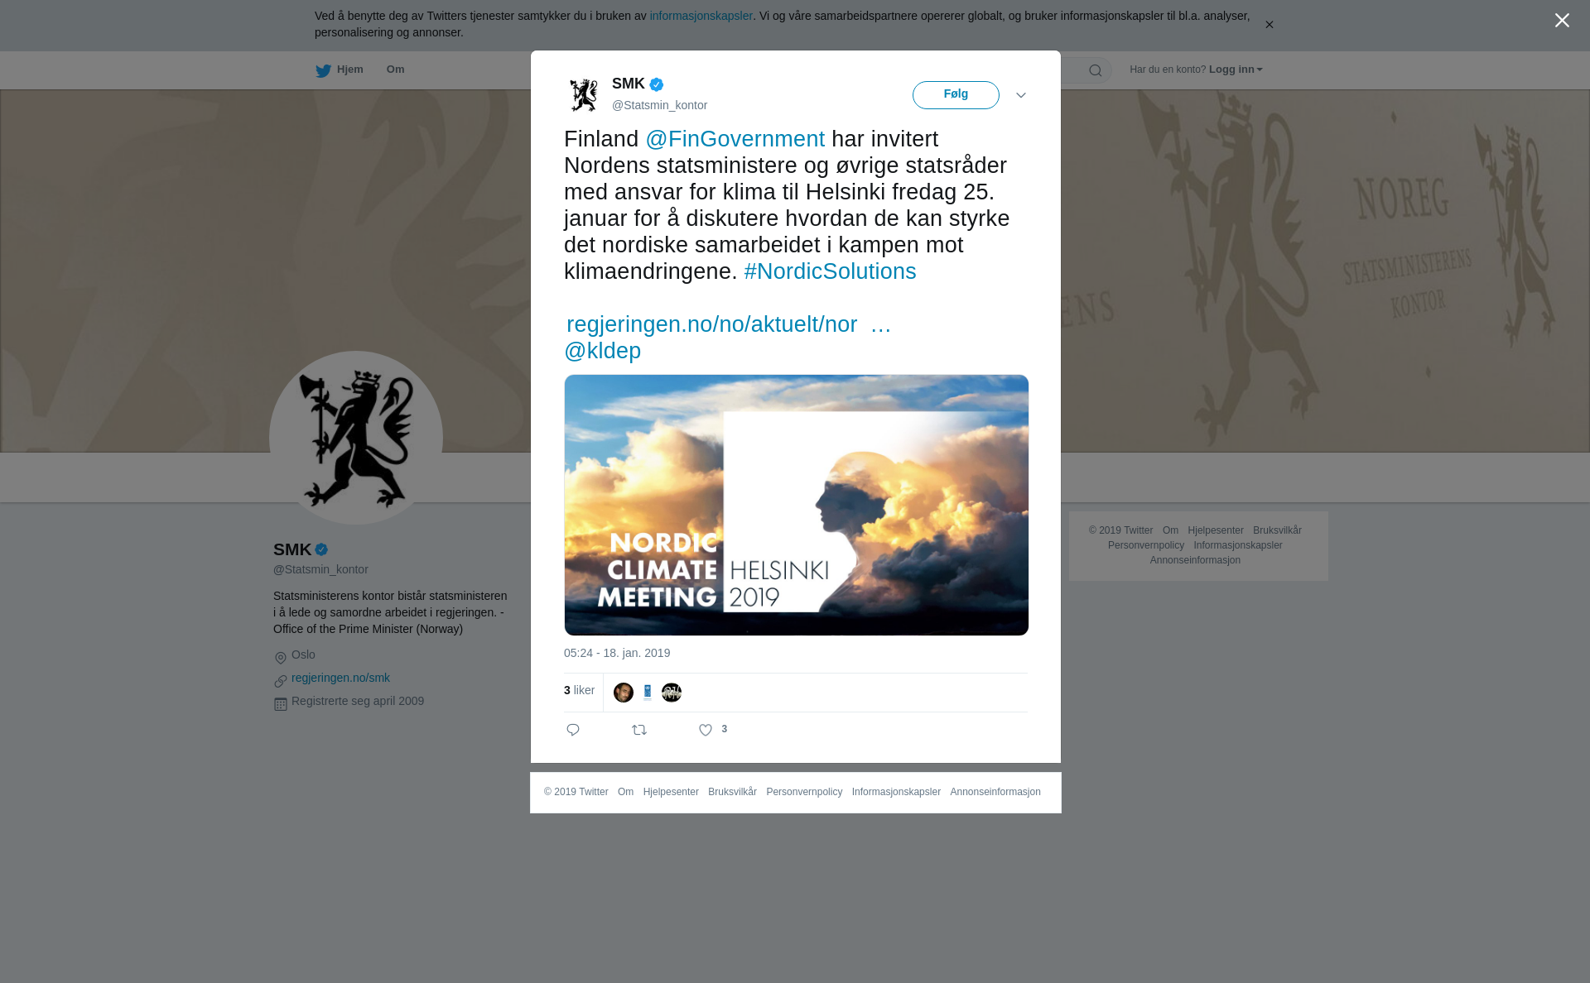Open the third liker's avatar

(x=672, y=693)
